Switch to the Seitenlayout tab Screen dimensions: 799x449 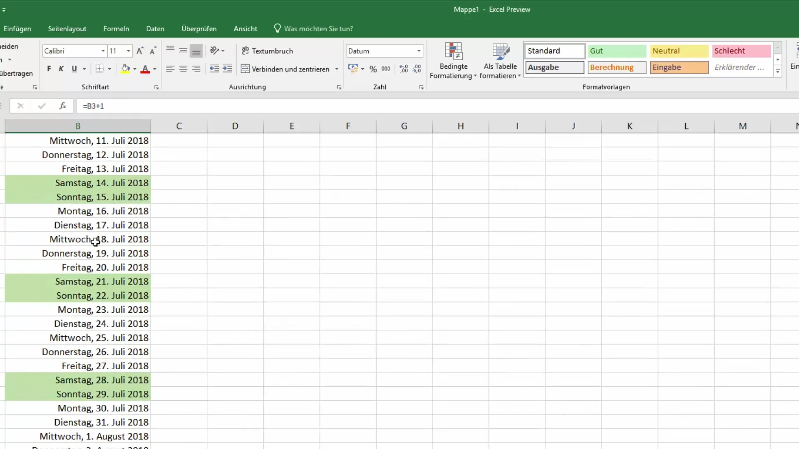(x=67, y=29)
